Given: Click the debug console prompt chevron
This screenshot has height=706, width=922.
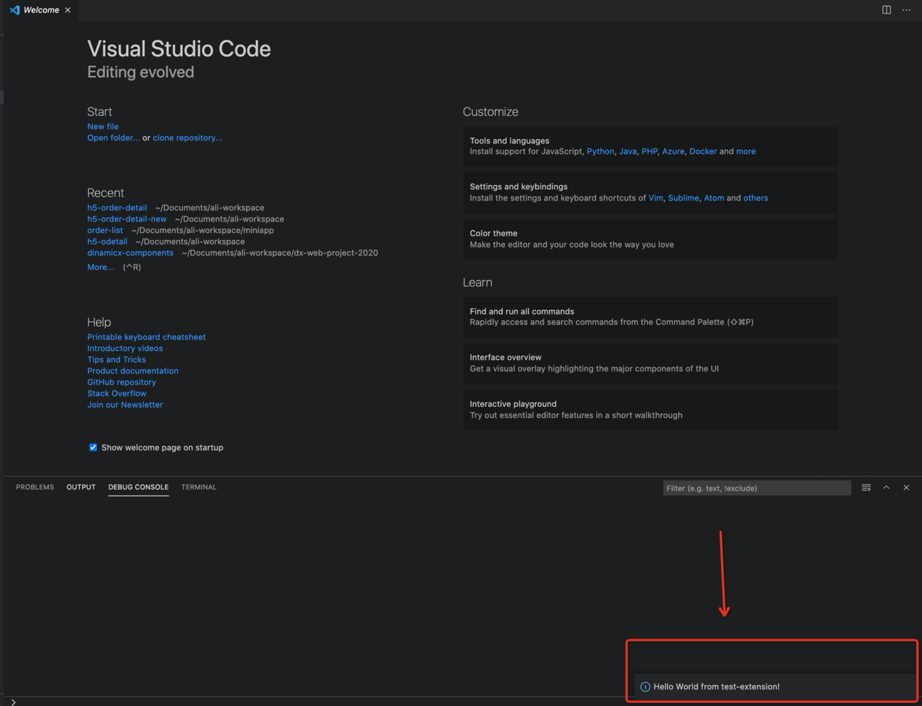Looking at the screenshot, I should point(13,702).
